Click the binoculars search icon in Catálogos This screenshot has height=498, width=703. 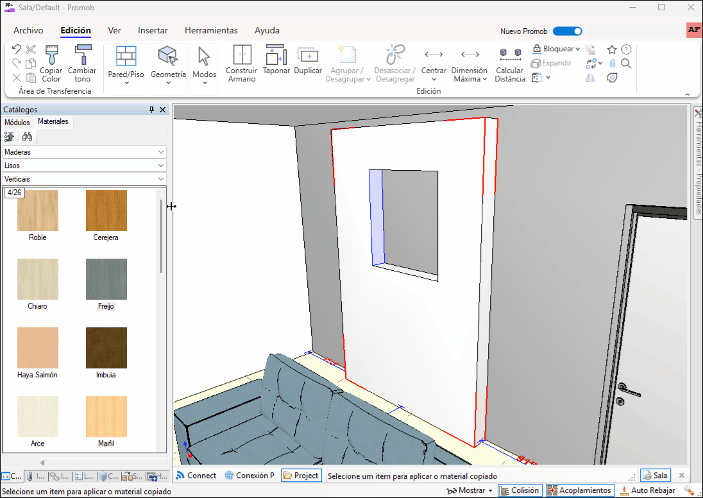click(x=27, y=137)
